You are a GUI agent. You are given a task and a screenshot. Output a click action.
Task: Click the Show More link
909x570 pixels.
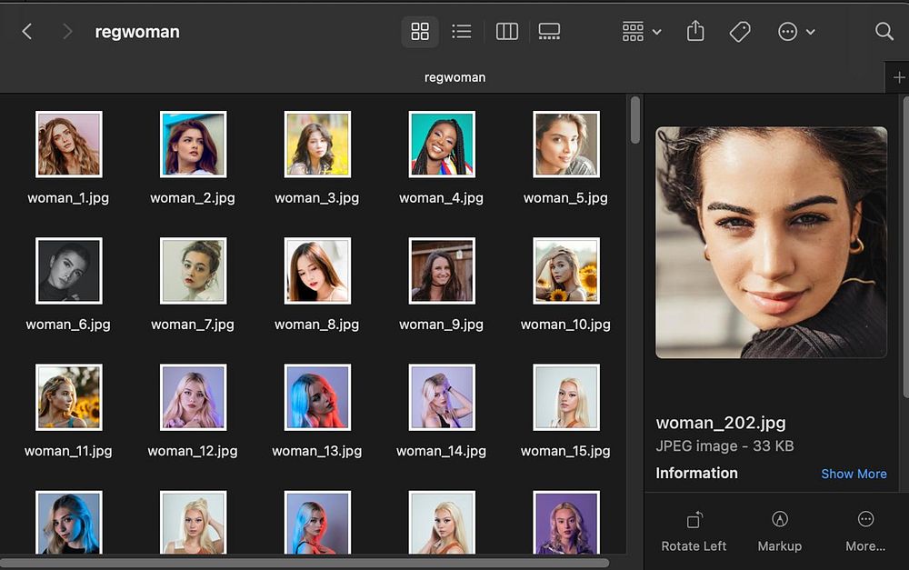854,474
